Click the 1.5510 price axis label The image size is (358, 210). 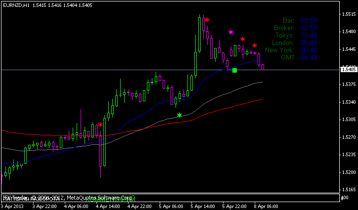pos(349,14)
